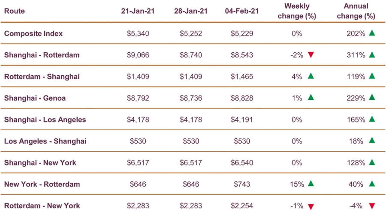Image resolution: width=386 pixels, height=215 pixels.
Task: Click the green arrow beside Rotterdam - Shanghai 4% weekly change
Action: point(311,76)
